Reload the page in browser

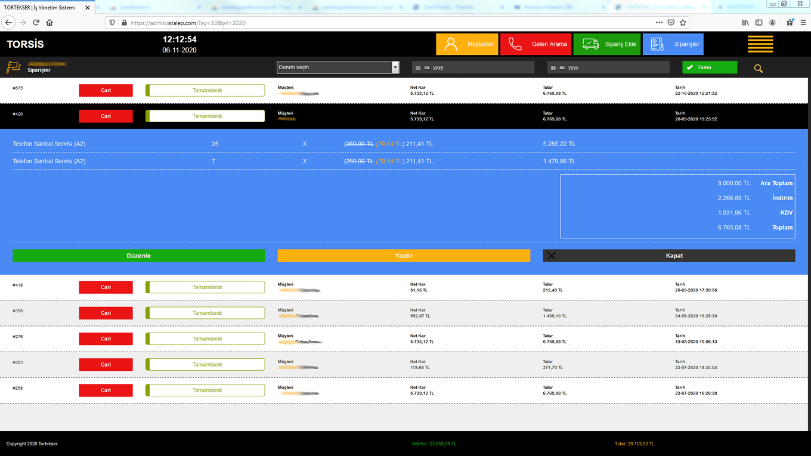point(36,23)
